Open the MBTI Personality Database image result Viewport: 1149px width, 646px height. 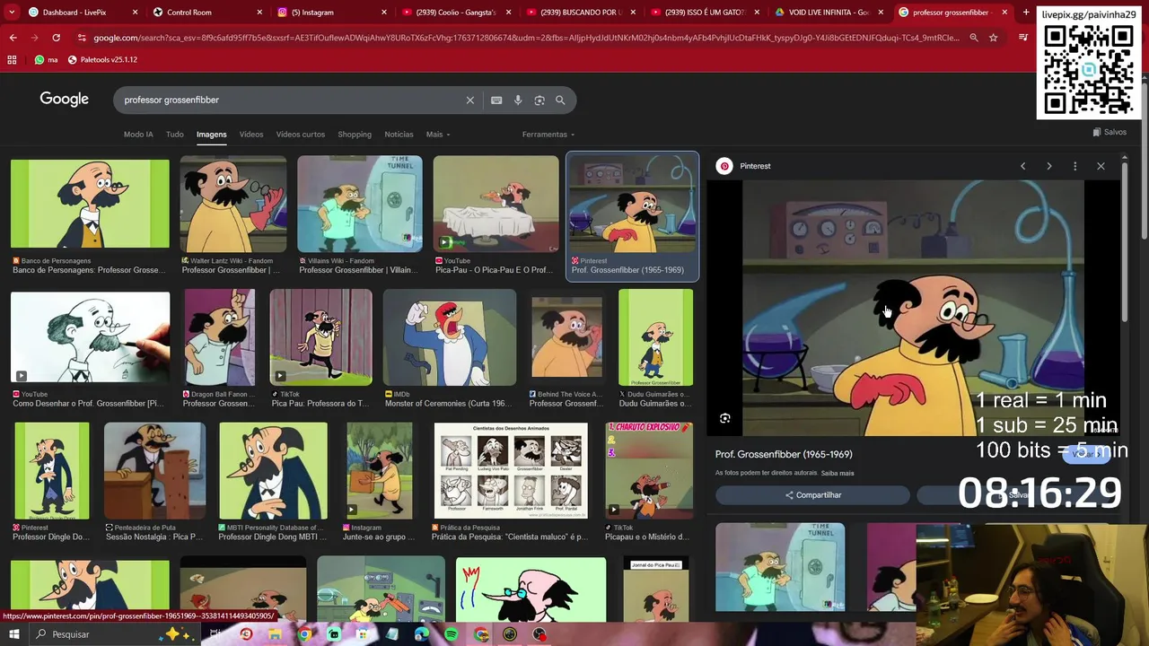pos(273,471)
